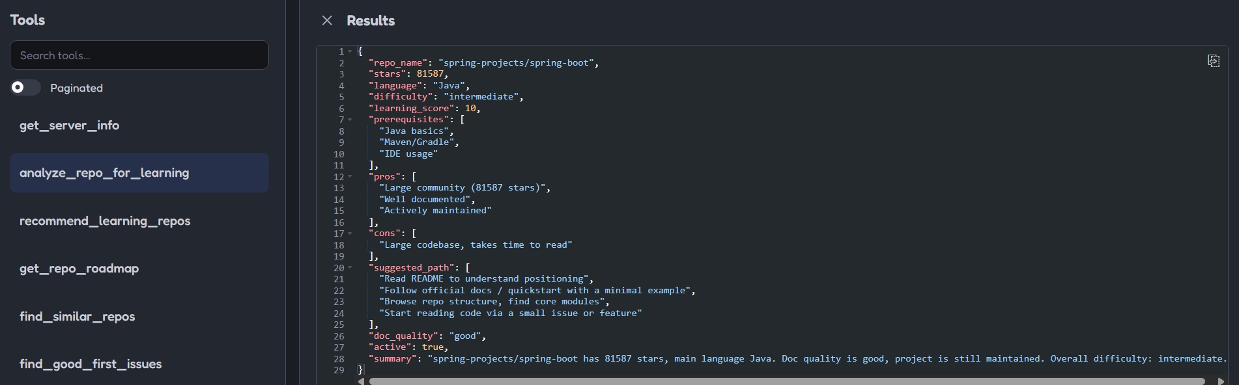Click the "doc_quality": "good" line
Image resolution: width=1239 pixels, height=385 pixels.
coord(427,336)
